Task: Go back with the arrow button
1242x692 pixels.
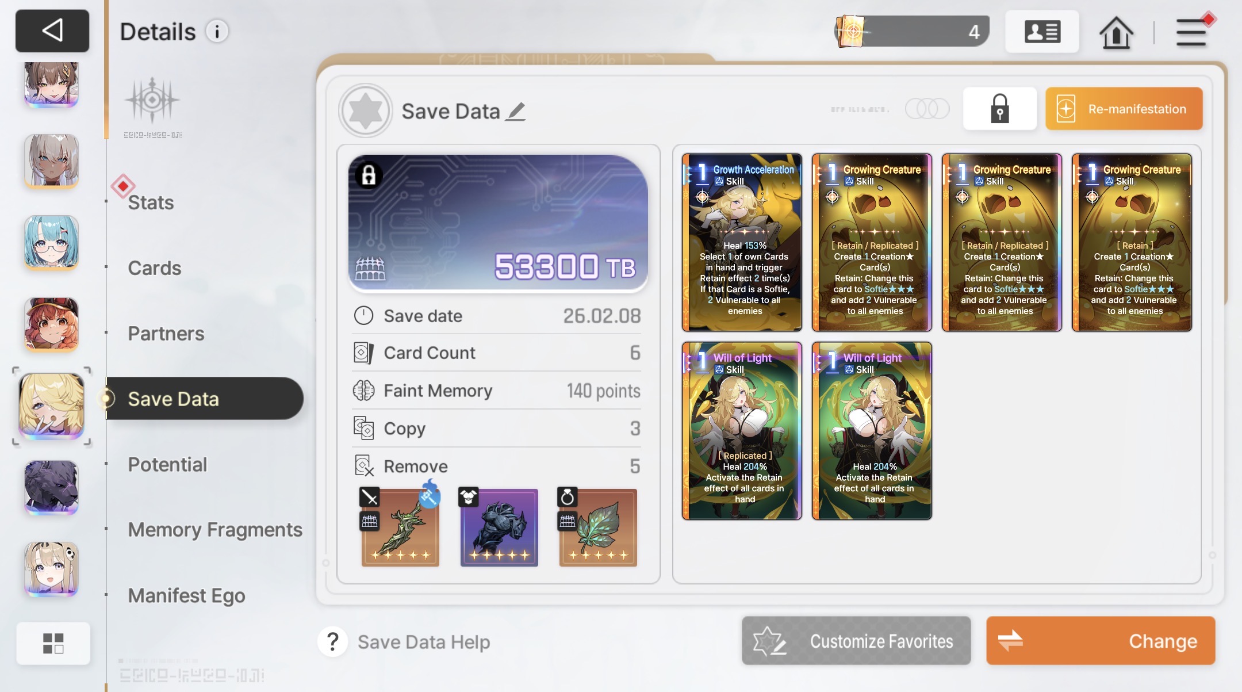Action: (52, 30)
